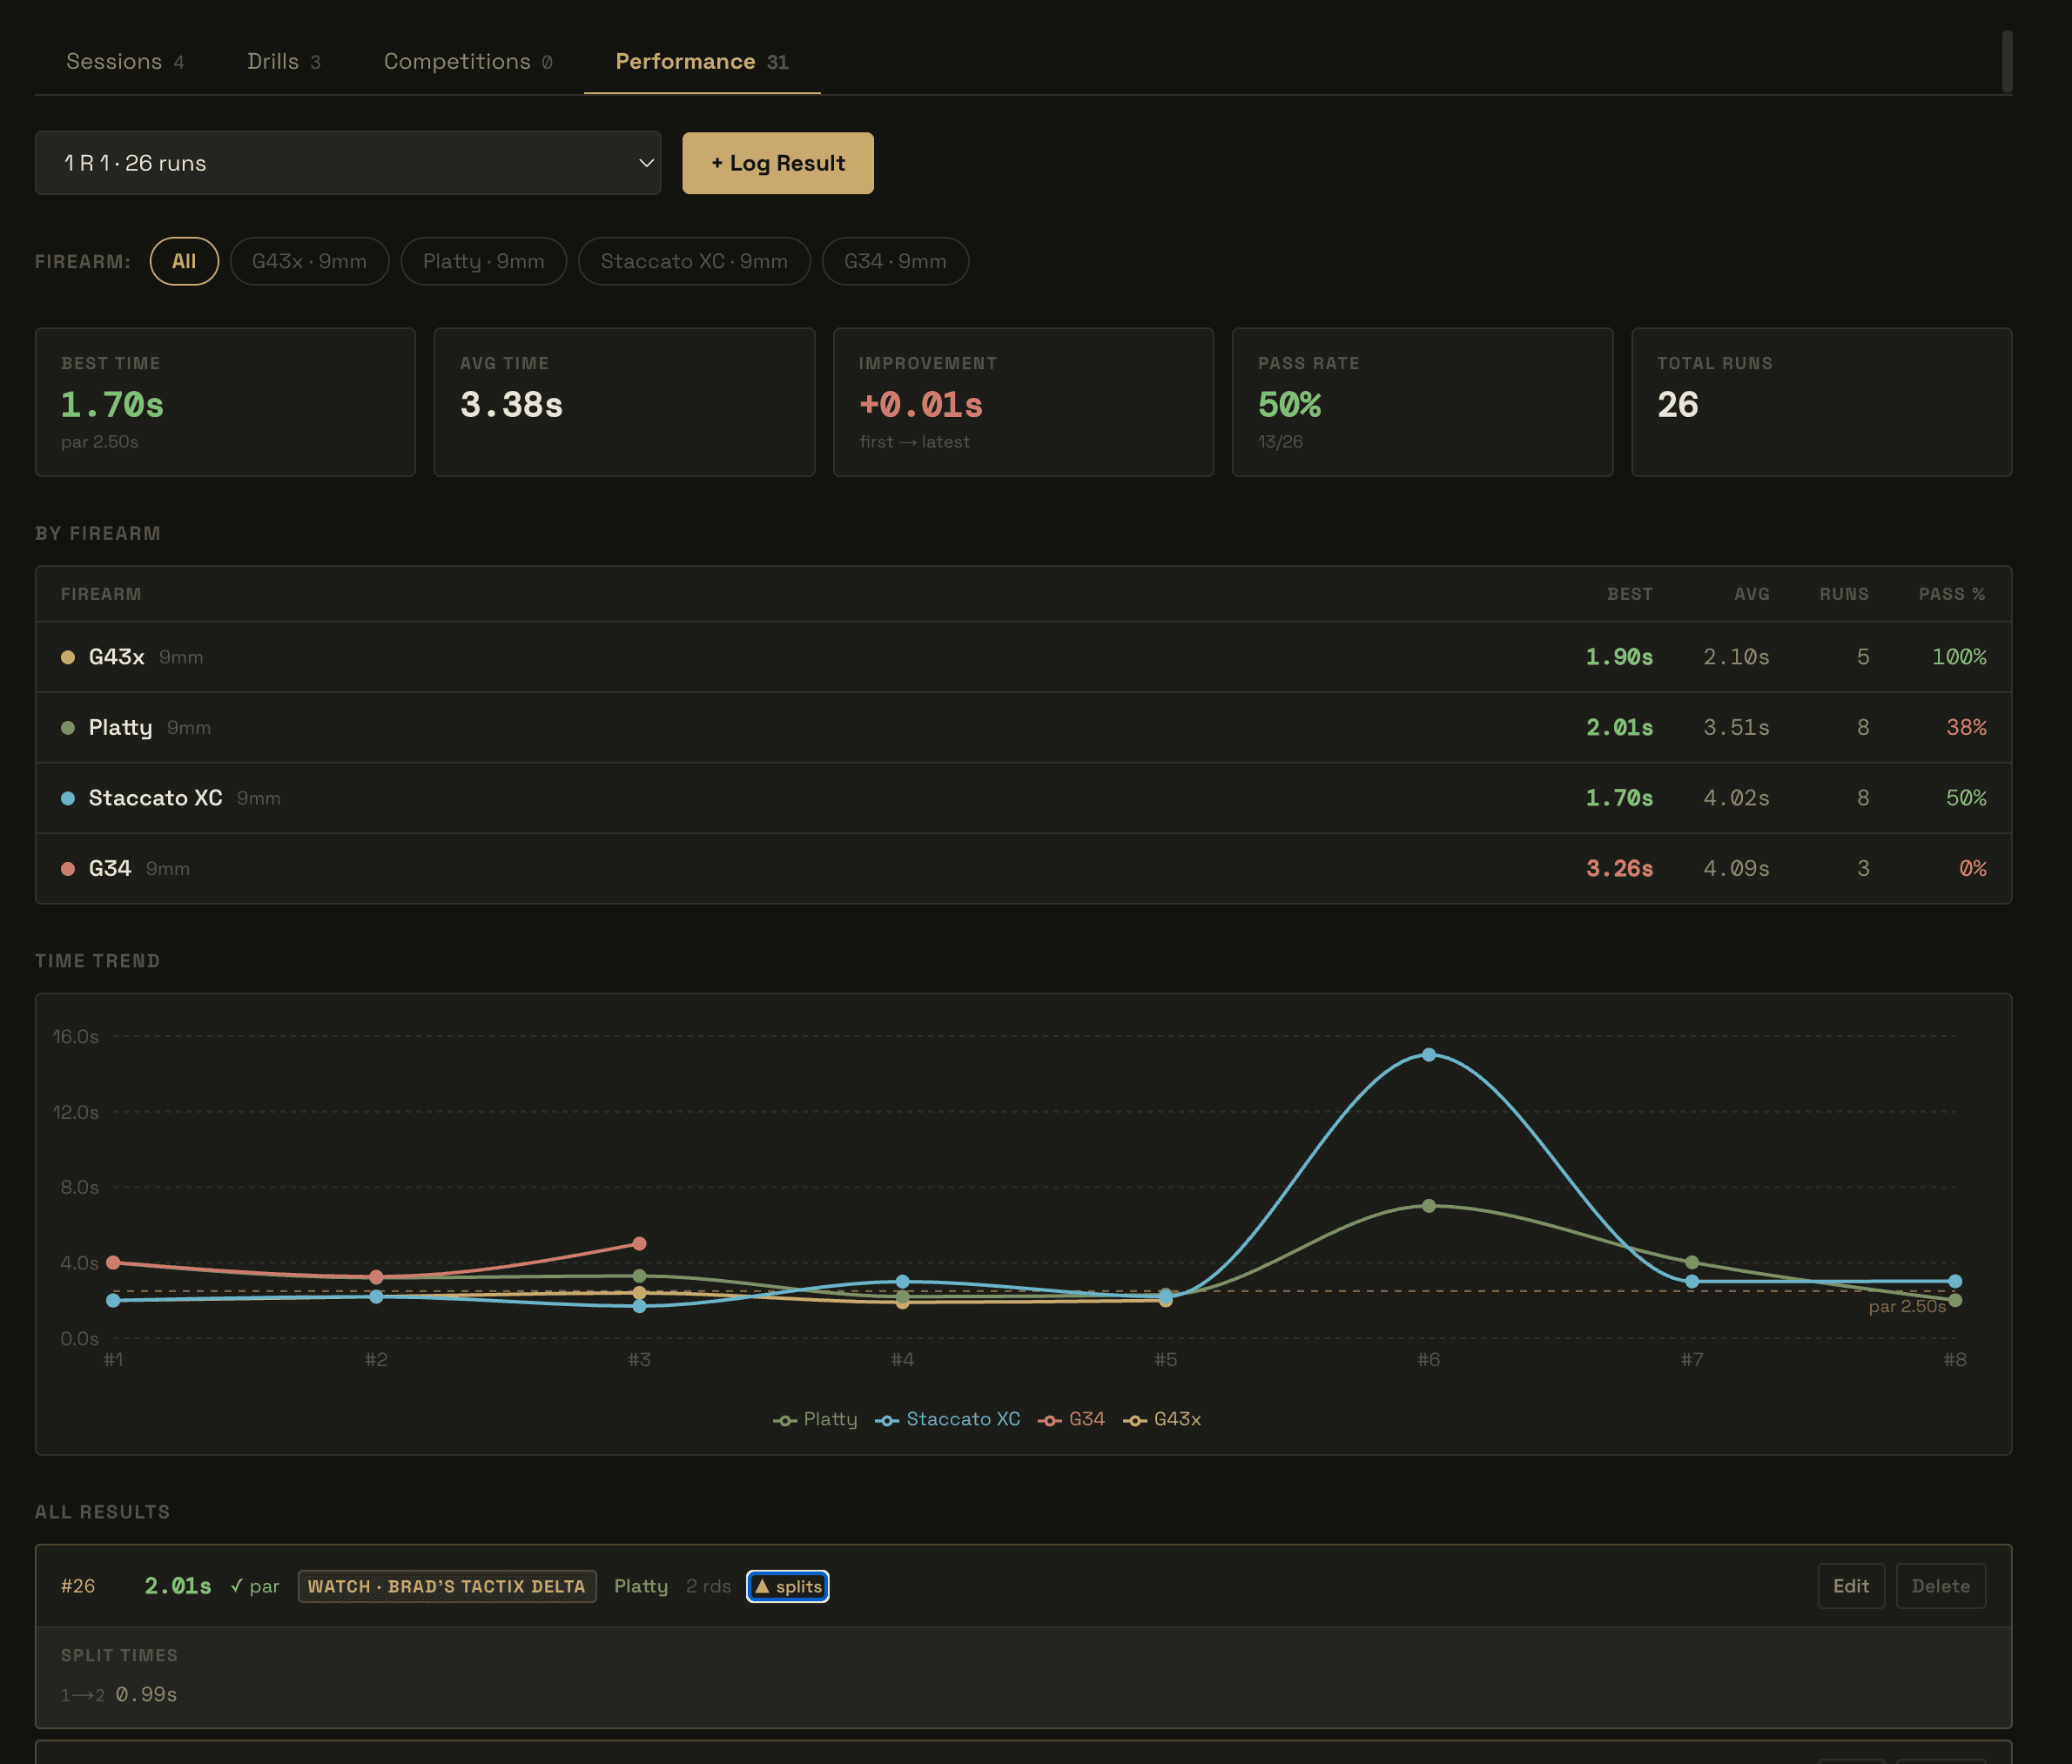Click the Platty row in By Firearm table

(x=1023, y=728)
